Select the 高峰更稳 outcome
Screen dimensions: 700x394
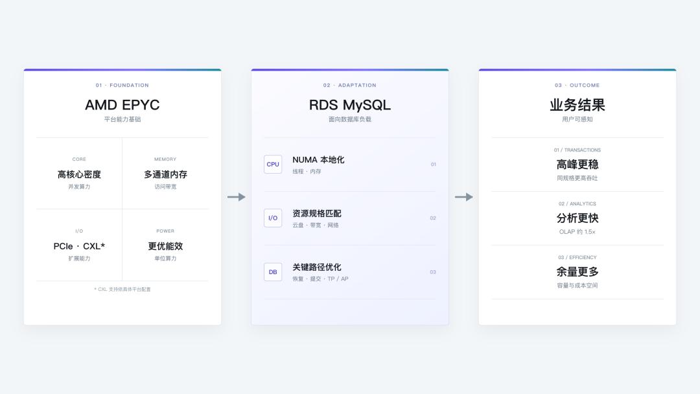click(x=577, y=164)
